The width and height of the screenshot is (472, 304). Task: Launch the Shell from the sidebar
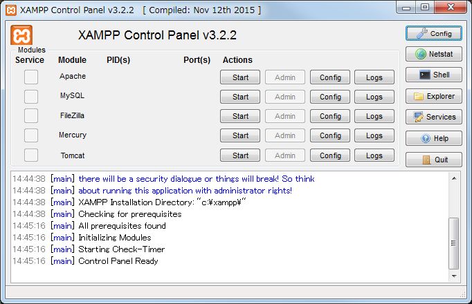point(433,75)
